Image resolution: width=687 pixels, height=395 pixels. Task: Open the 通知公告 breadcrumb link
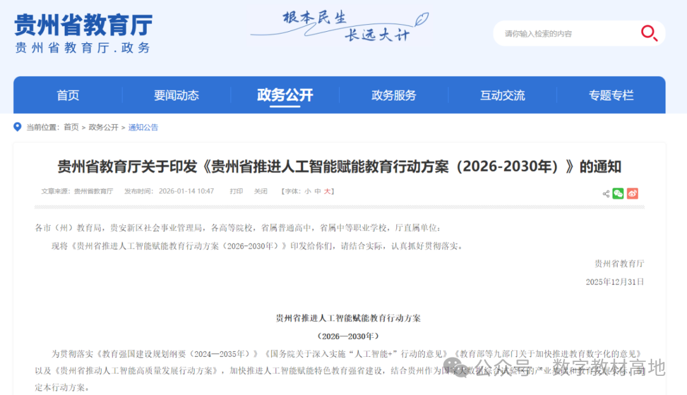click(x=143, y=127)
